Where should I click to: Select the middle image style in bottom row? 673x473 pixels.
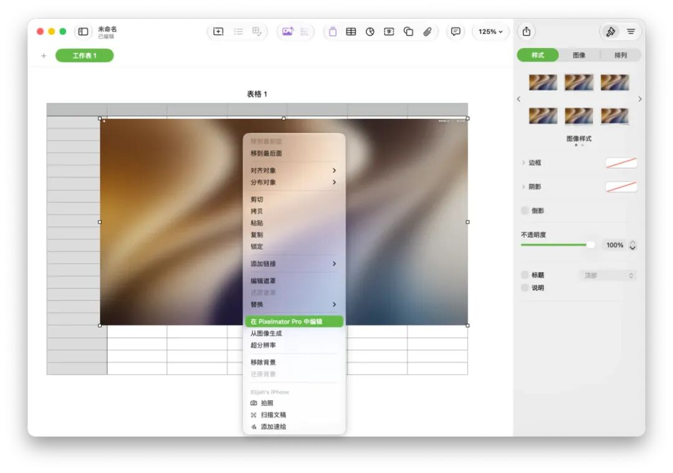[x=579, y=116]
